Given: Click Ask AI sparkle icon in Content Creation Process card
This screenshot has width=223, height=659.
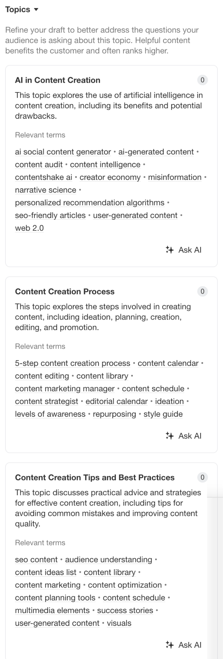Looking at the screenshot, I should (x=169, y=436).
